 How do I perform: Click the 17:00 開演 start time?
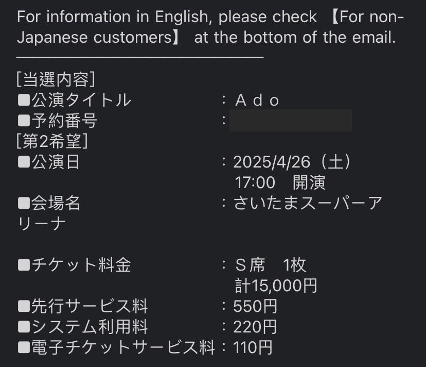click(x=280, y=182)
